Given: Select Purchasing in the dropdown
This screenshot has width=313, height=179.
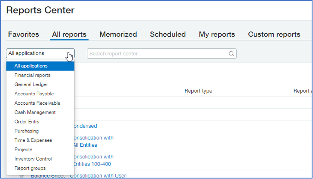Looking at the screenshot, I should [26, 131].
